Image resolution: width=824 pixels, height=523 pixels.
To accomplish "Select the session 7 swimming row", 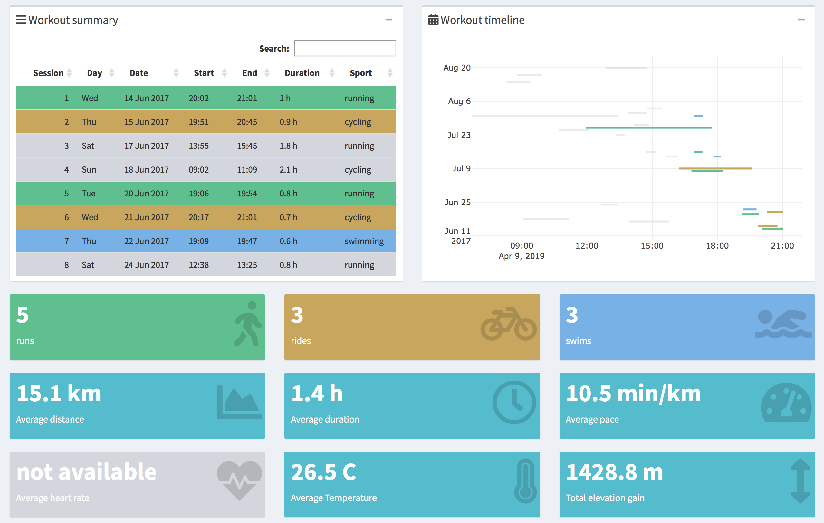I will point(206,241).
